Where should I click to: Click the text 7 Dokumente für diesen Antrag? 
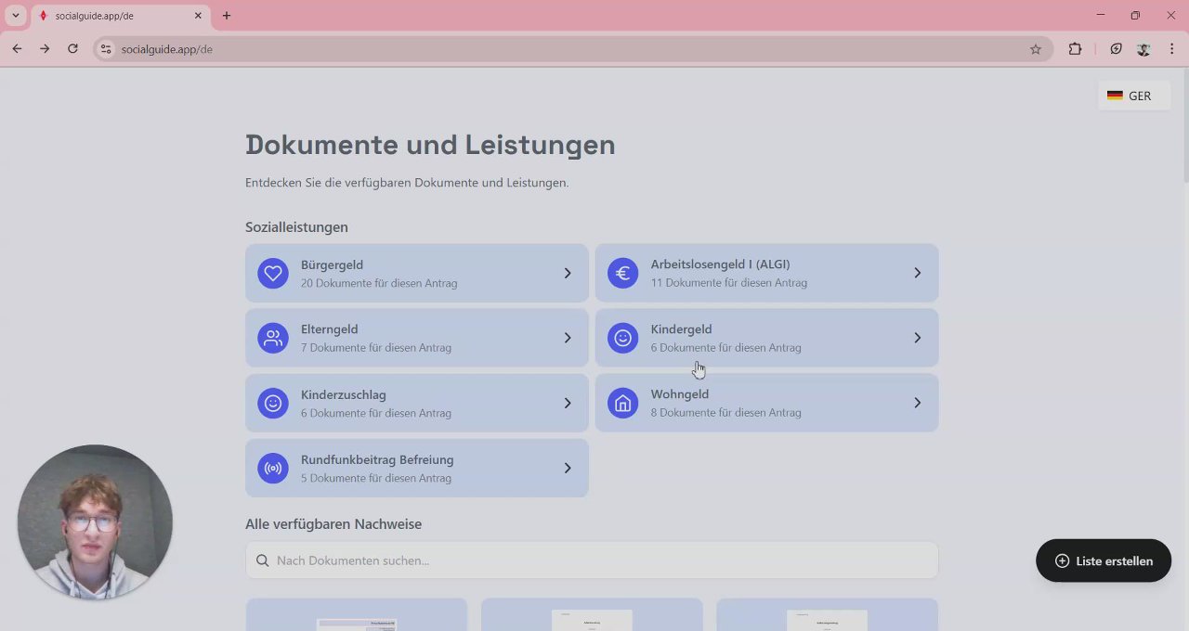click(x=376, y=348)
